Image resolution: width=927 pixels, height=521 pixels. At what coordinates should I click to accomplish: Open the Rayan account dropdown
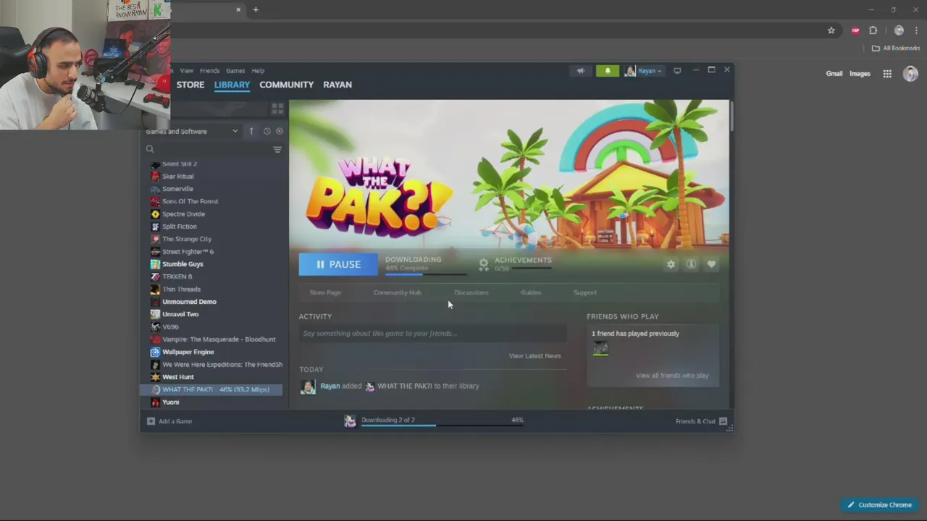644,71
